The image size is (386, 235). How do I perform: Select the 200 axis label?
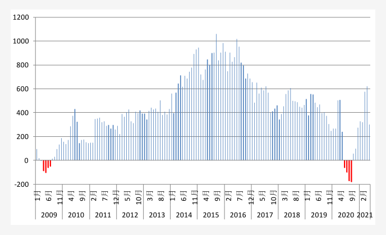pyautogui.click(x=22, y=137)
